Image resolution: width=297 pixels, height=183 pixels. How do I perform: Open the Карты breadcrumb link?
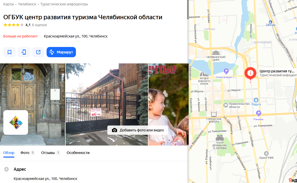pos(8,4)
